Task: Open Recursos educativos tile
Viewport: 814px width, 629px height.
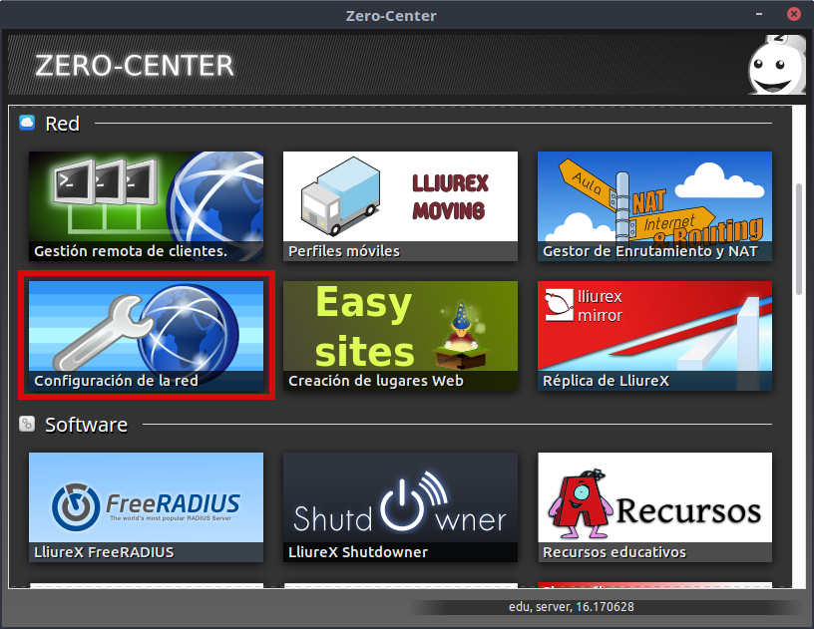Action: coord(654,507)
